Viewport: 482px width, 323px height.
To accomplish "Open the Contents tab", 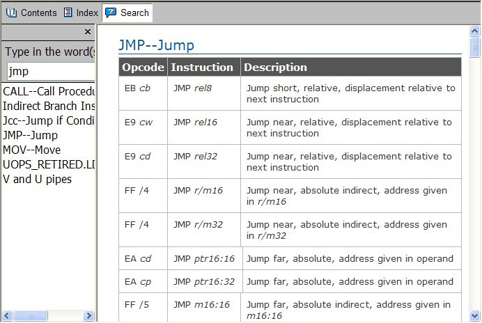I will tap(31, 13).
